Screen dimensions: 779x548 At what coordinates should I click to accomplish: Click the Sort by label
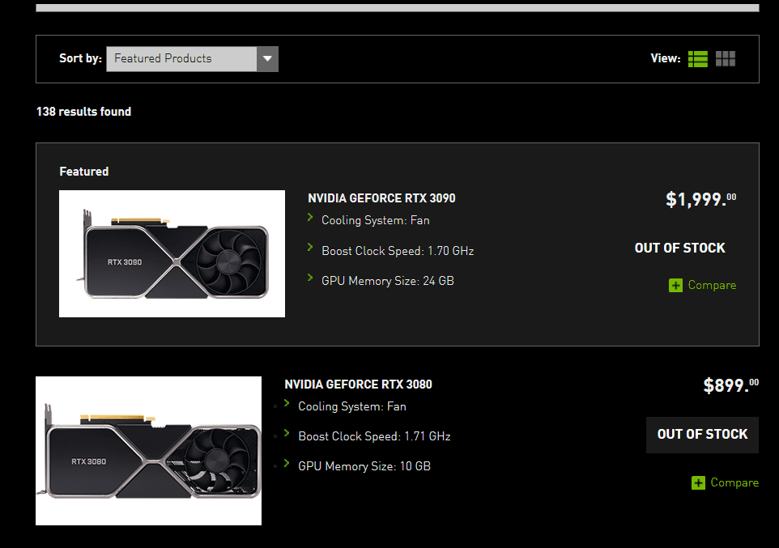[80, 58]
